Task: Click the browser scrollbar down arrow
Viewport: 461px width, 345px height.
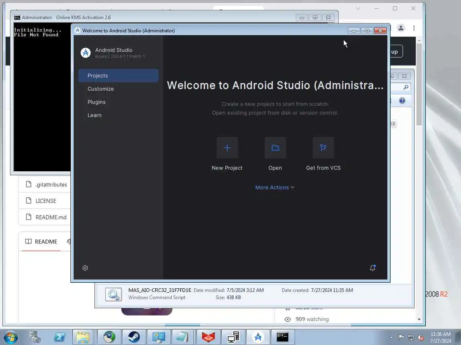Action: 419,319
